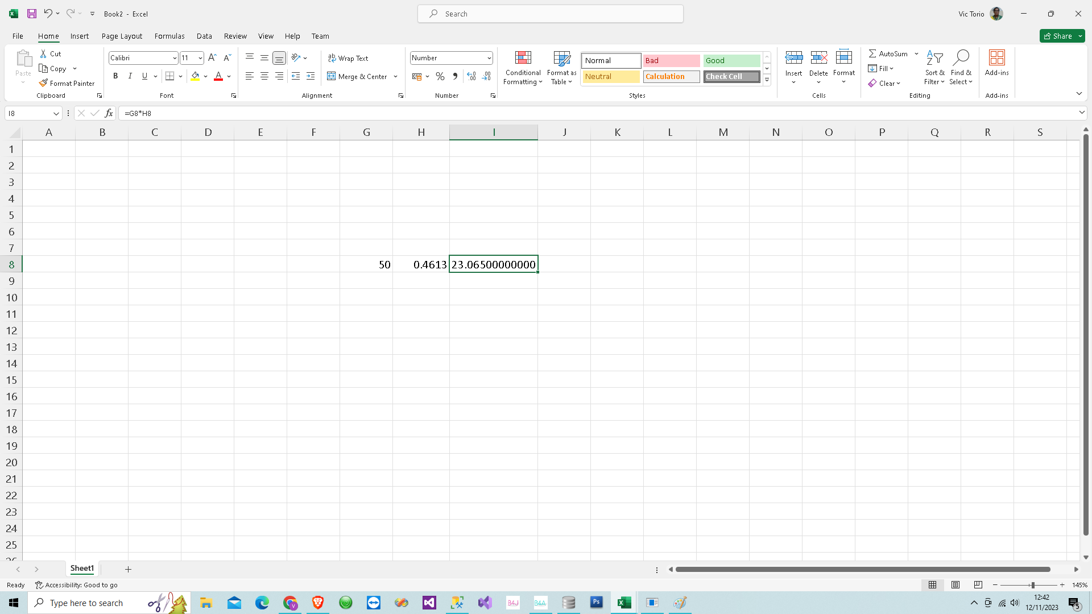This screenshot has height=614, width=1092.
Task: Click Increase Decimal icon
Action: pos(471,76)
